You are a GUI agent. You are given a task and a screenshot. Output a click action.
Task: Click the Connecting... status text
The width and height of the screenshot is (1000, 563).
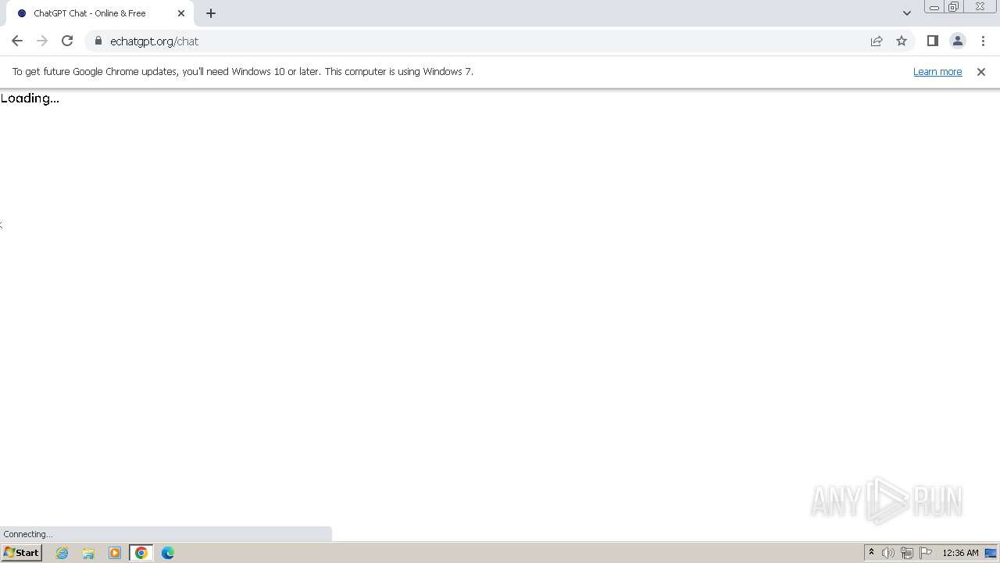tap(28, 534)
